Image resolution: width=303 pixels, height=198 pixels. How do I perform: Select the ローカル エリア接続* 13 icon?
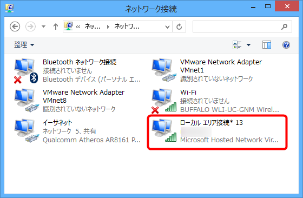tap(164, 131)
